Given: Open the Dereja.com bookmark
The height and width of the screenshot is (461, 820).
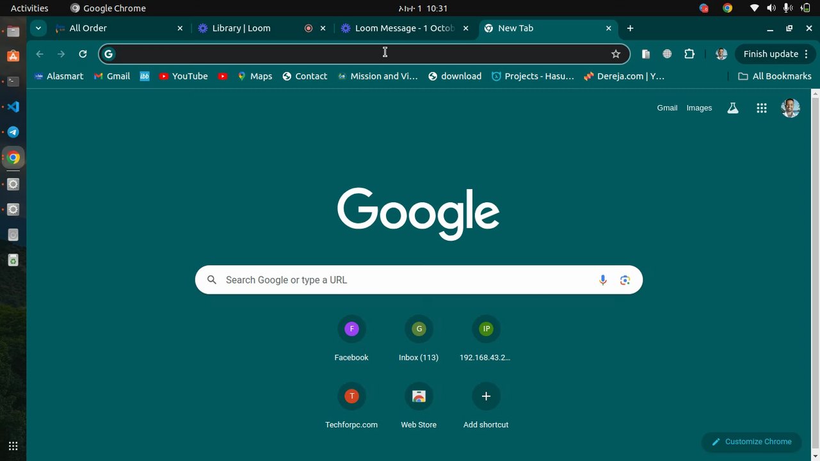Looking at the screenshot, I should pyautogui.click(x=624, y=76).
